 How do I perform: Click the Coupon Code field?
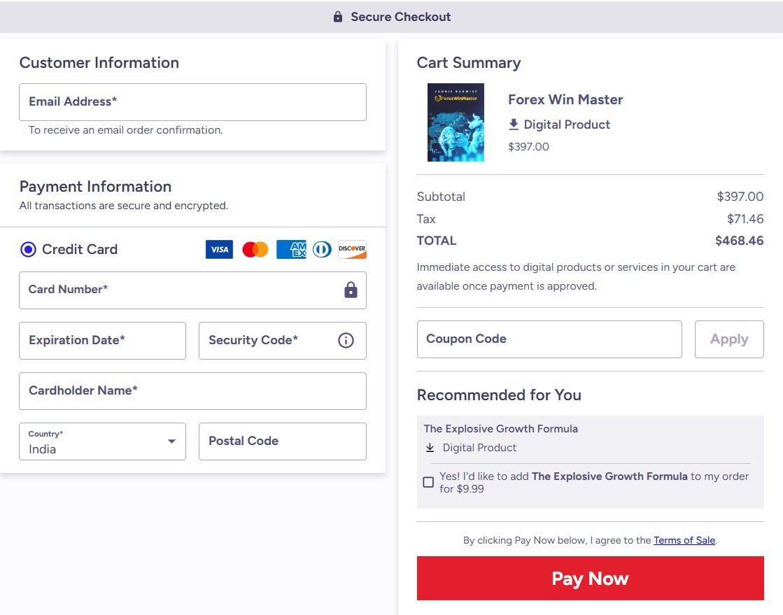click(549, 339)
